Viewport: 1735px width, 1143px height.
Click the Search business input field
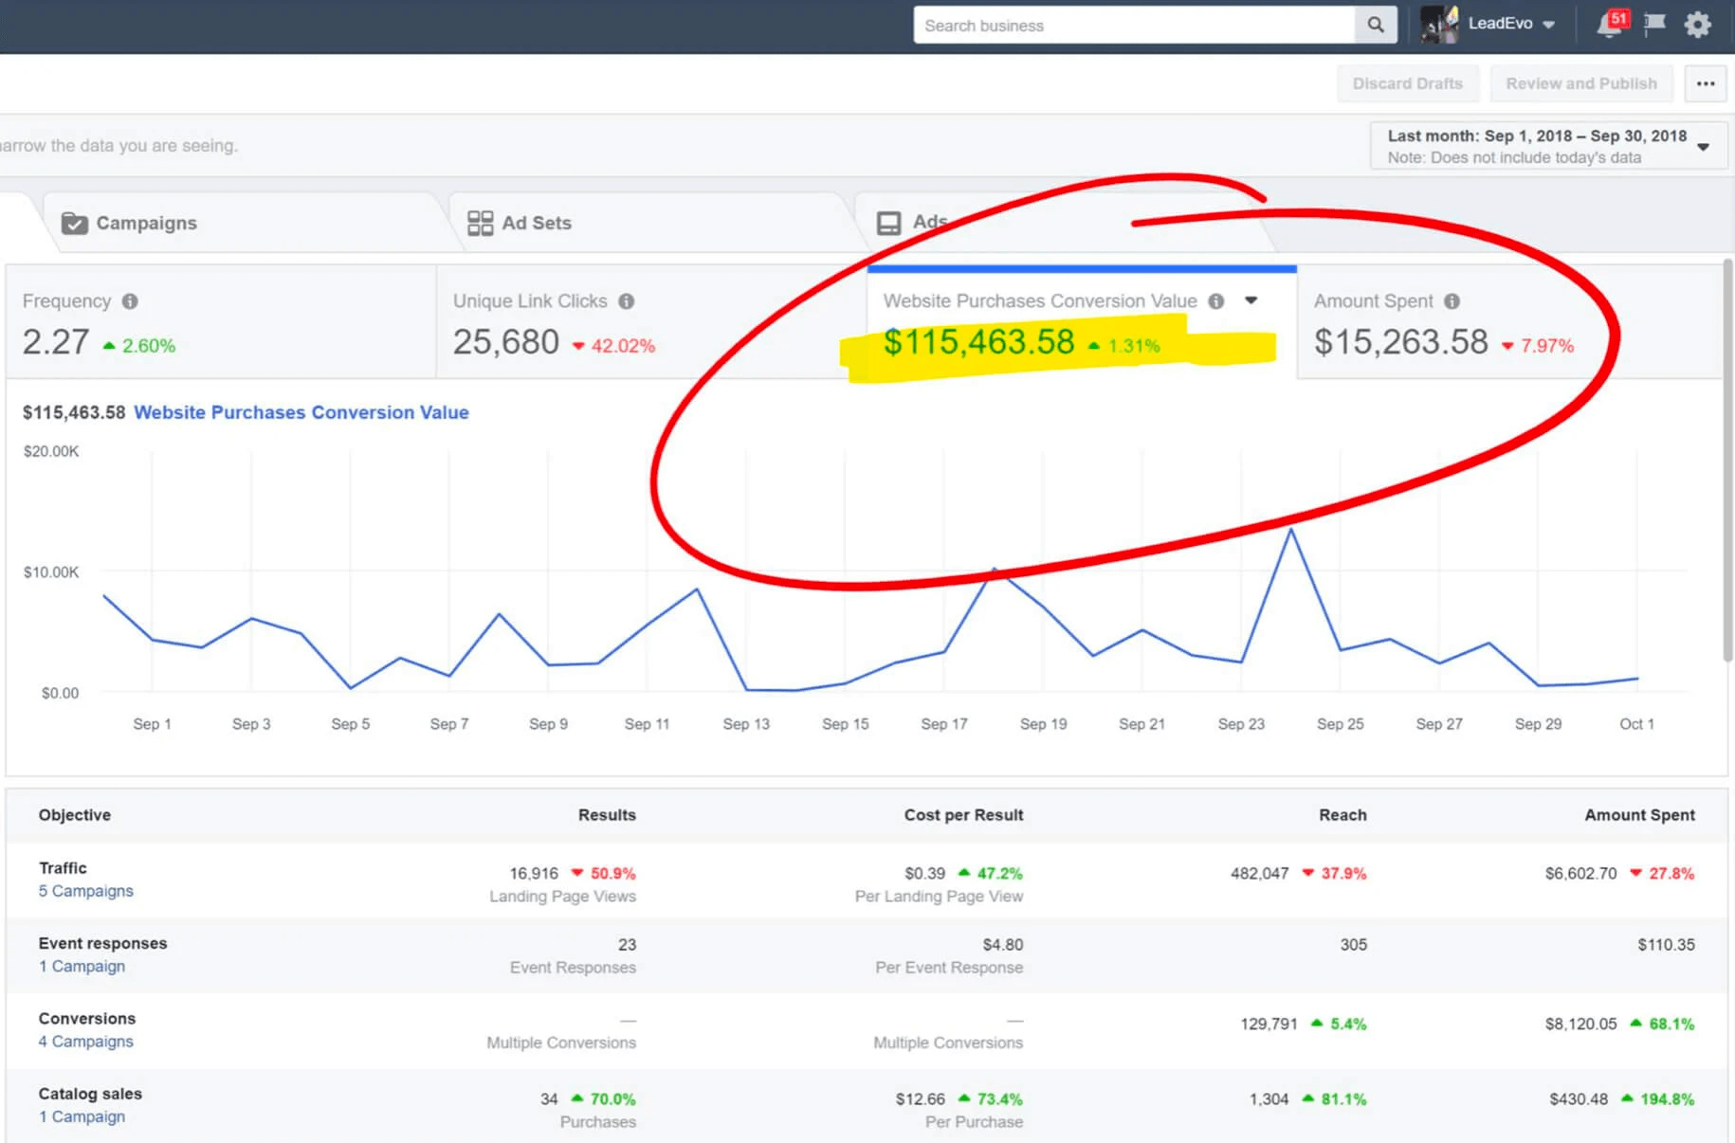tap(1133, 26)
